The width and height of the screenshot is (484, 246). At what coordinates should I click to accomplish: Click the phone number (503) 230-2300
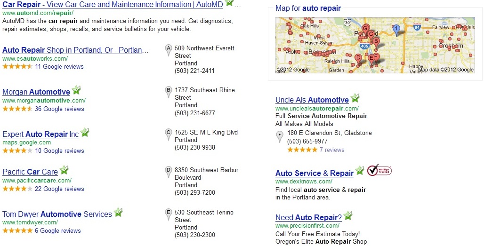click(x=195, y=235)
